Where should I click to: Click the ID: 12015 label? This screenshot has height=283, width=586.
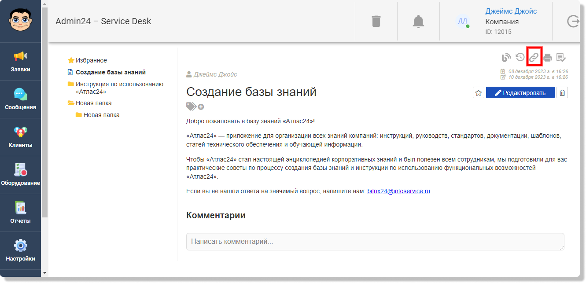[x=498, y=32]
